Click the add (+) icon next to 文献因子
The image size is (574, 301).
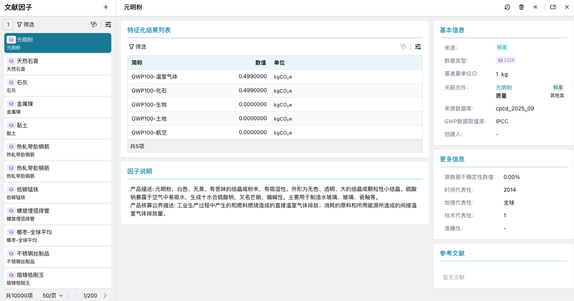click(x=105, y=7)
